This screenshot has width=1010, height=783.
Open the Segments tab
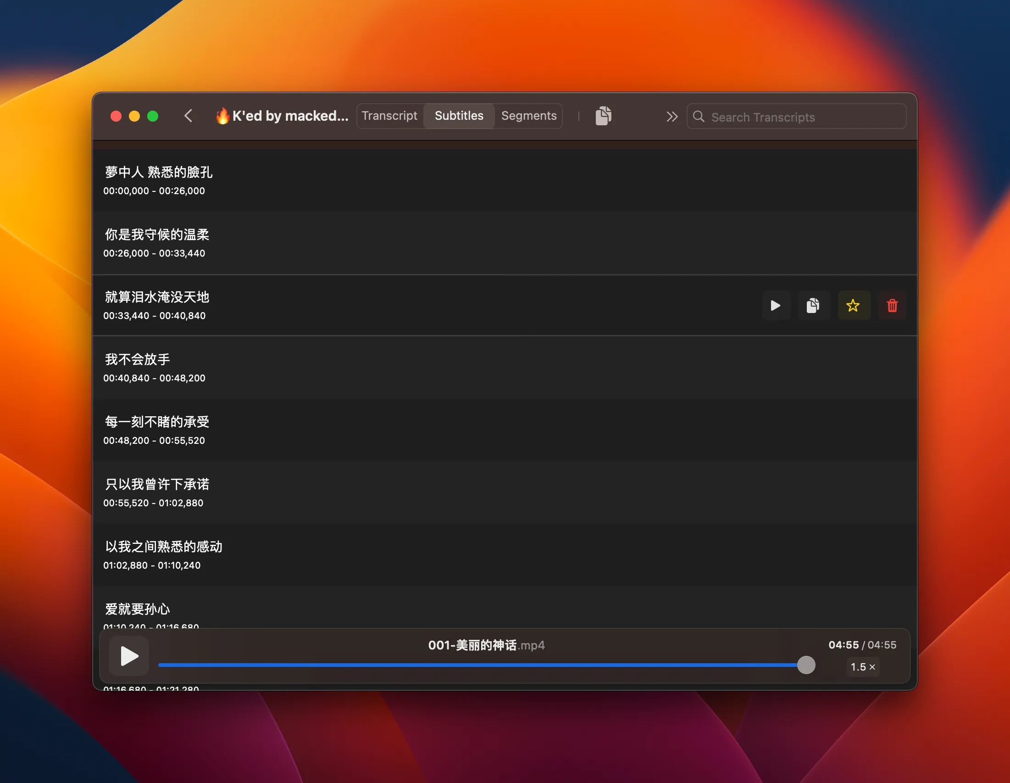click(528, 116)
